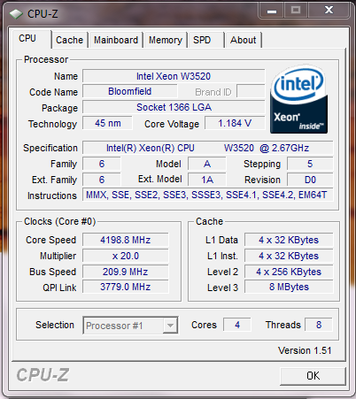Click the OK button
Viewport: 356px width, 399px height.
(x=313, y=376)
